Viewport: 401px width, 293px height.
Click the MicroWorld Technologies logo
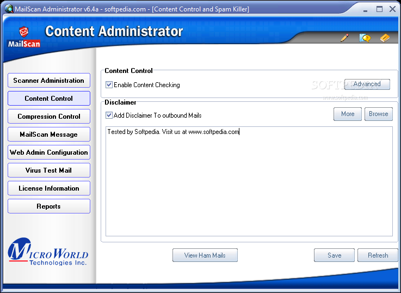point(48,252)
